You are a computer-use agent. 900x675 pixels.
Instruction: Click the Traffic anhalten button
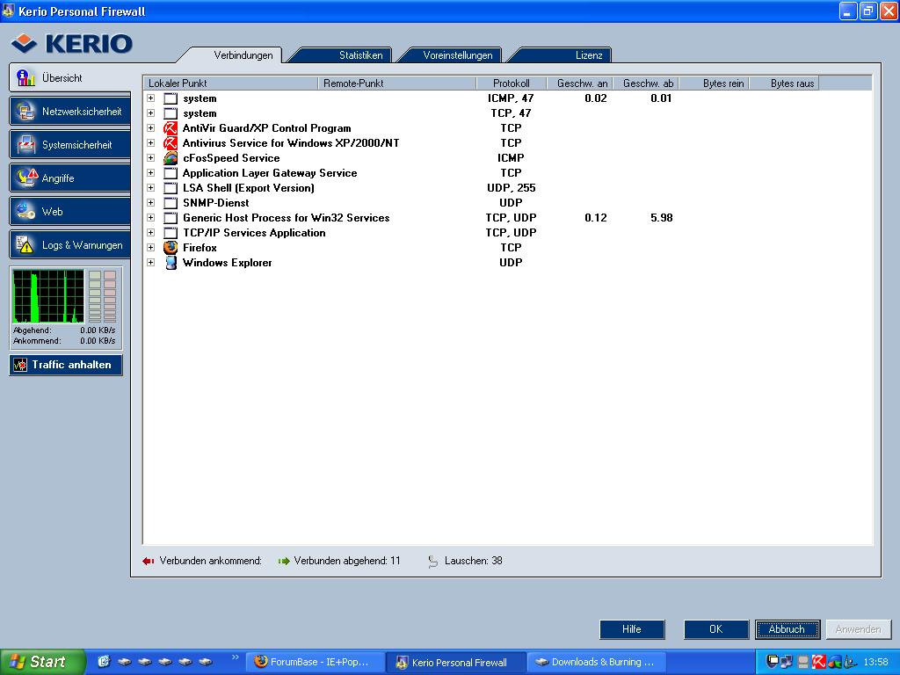pos(66,365)
